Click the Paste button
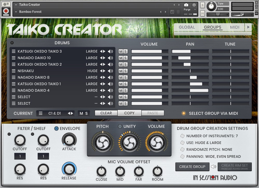 point(153,113)
